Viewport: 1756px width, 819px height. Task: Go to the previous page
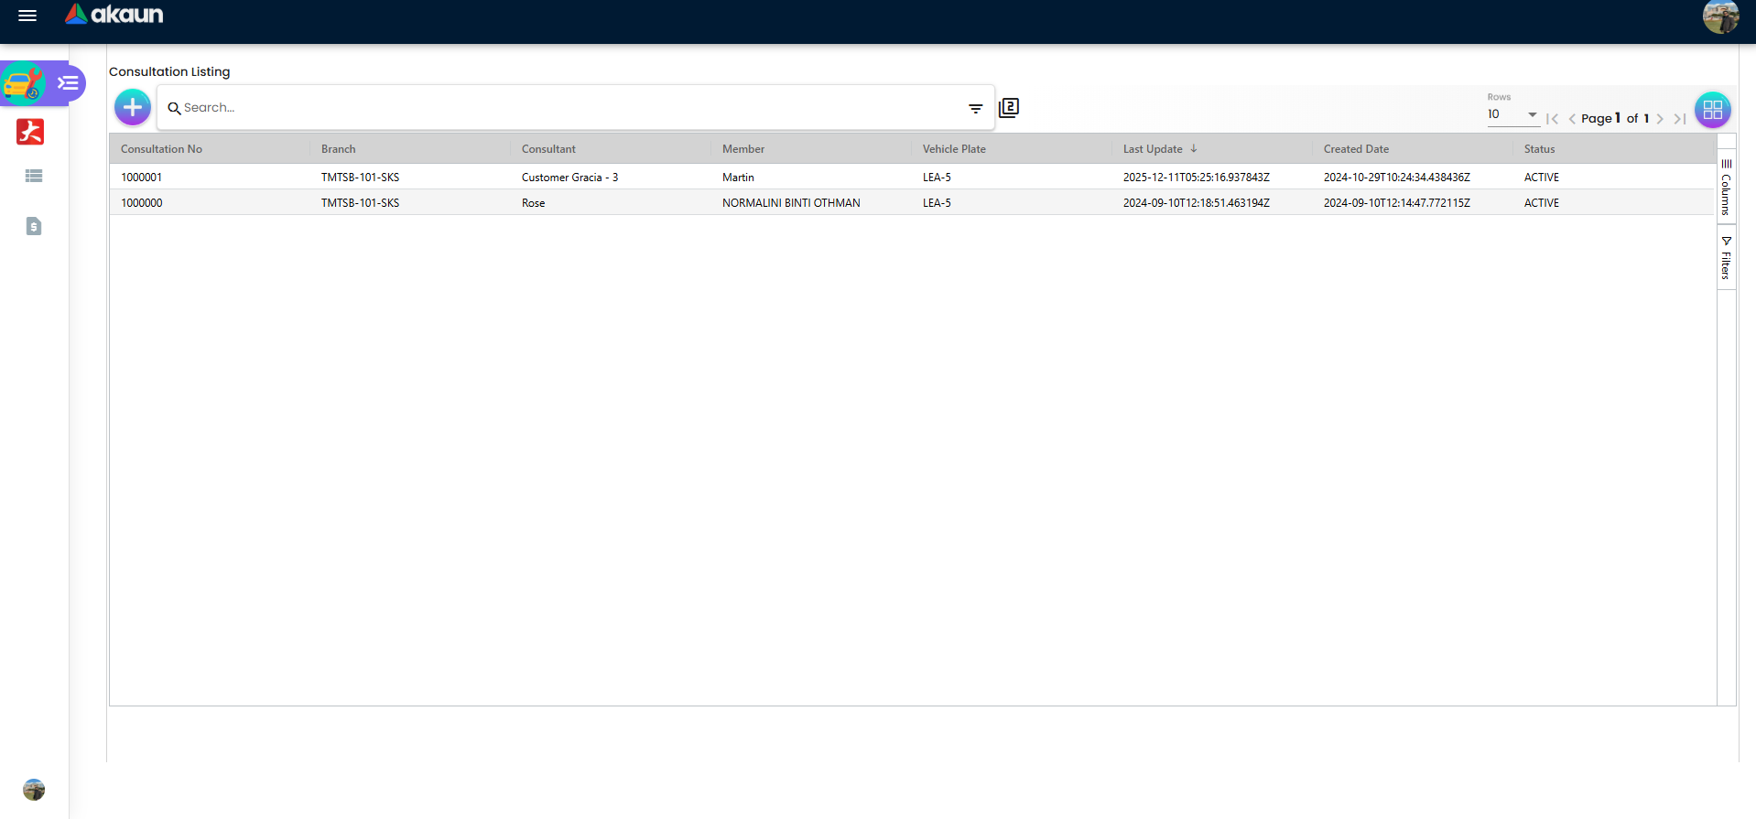(1572, 119)
